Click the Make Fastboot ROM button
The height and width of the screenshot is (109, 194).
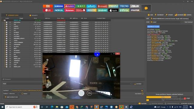11,97
